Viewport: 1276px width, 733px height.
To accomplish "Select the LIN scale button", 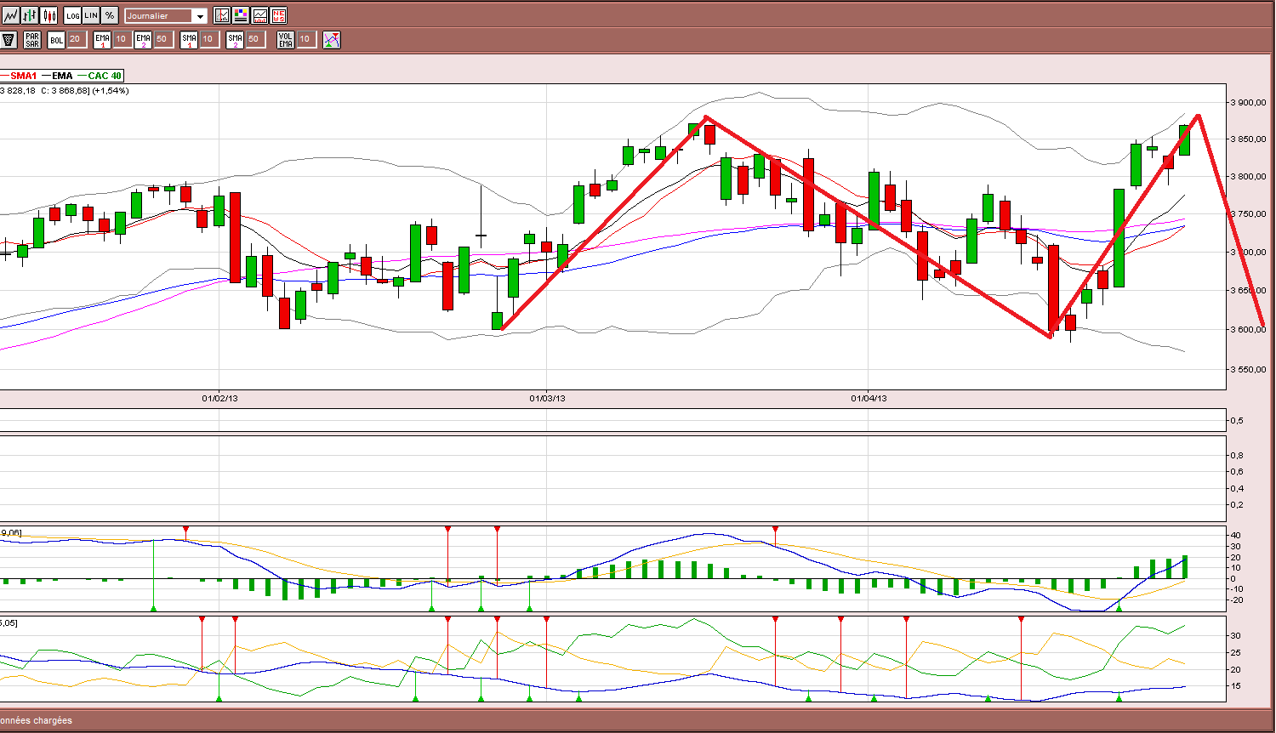I will click(91, 15).
